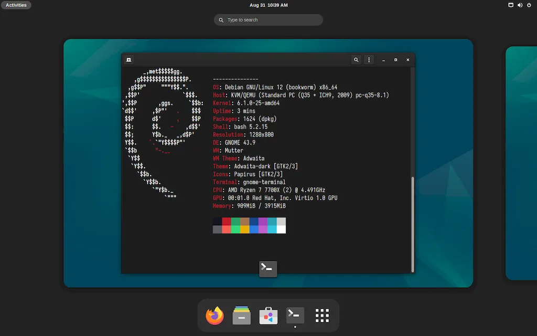
Task: Click the Resolution value '1280x800'
Action: [x=261, y=135]
